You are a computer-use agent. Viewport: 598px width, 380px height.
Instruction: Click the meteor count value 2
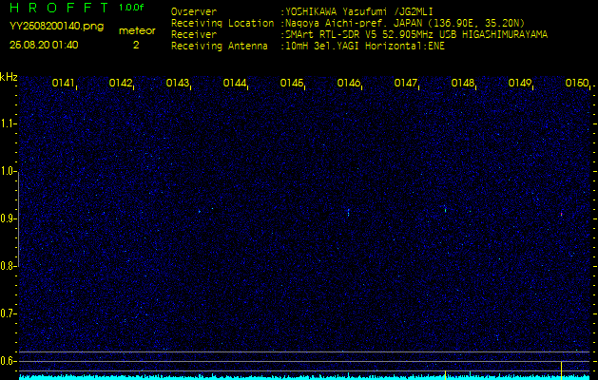coord(136,46)
